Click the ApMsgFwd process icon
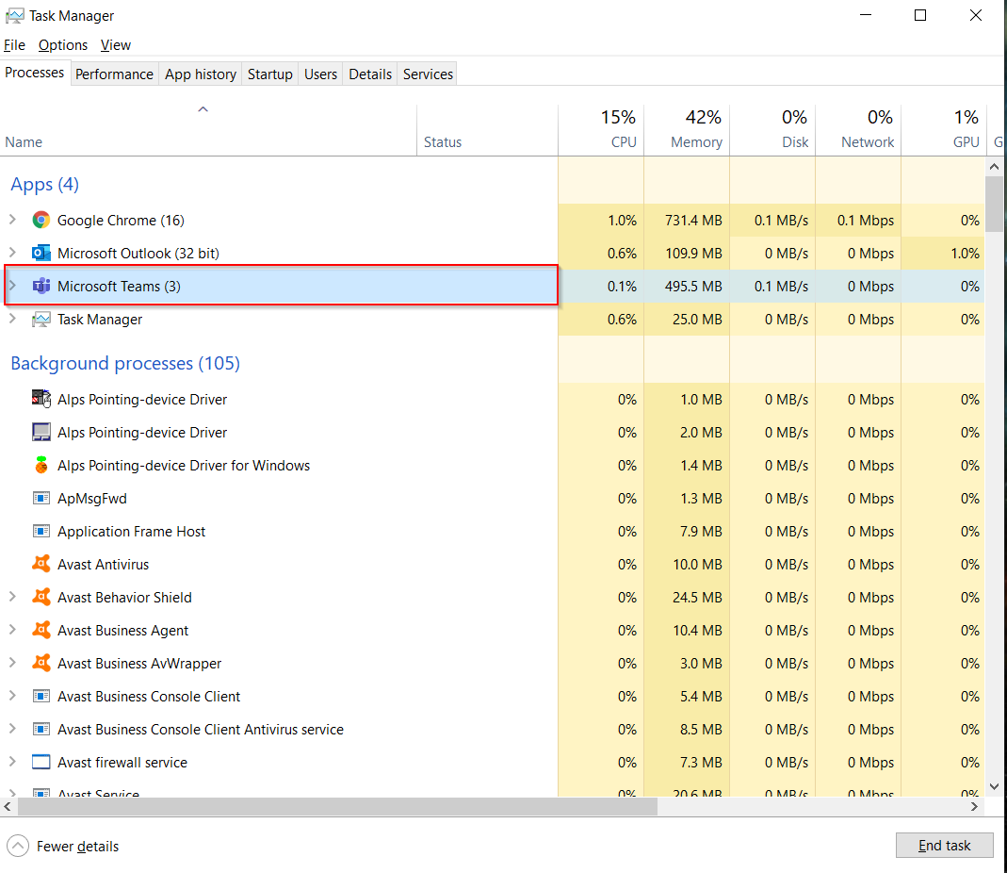 tap(41, 498)
